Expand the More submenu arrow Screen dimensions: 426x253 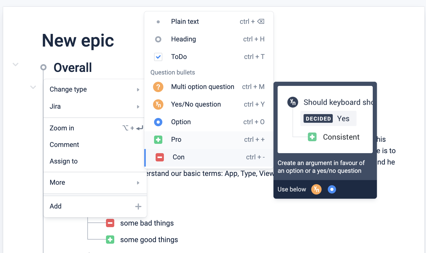click(138, 183)
